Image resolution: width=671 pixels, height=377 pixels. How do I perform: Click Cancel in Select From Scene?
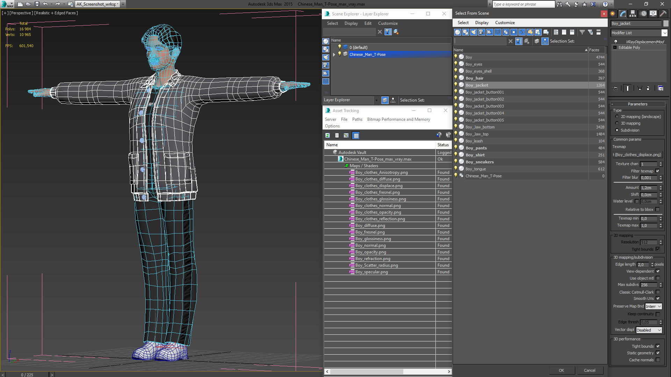590,370
